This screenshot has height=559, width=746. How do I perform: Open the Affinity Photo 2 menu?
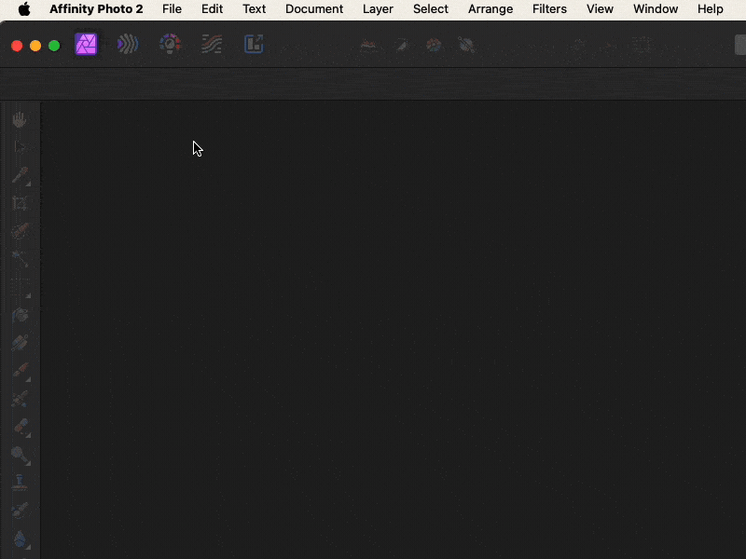click(96, 9)
